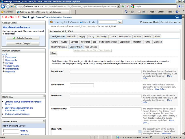Collapse the How do I panel
The image size is (185, 139).
click(x=44, y=96)
